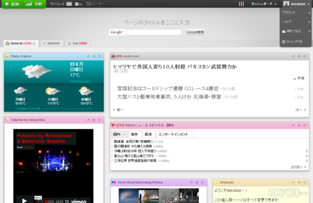This screenshot has width=313, height=203.
Task: Open settings of Webnote widget
Action: (x=299, y=183)
